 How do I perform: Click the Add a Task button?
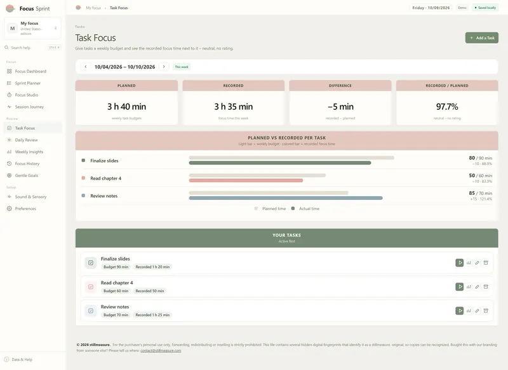pos(482,38)
